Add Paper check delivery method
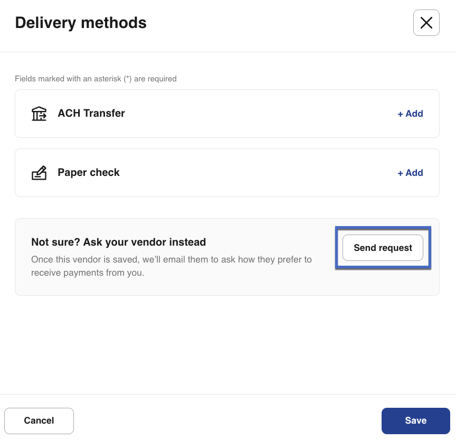The image size is (456, 440). pos(410,173)
